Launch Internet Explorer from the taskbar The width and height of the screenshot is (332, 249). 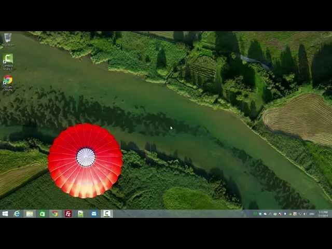coord(17,213)
